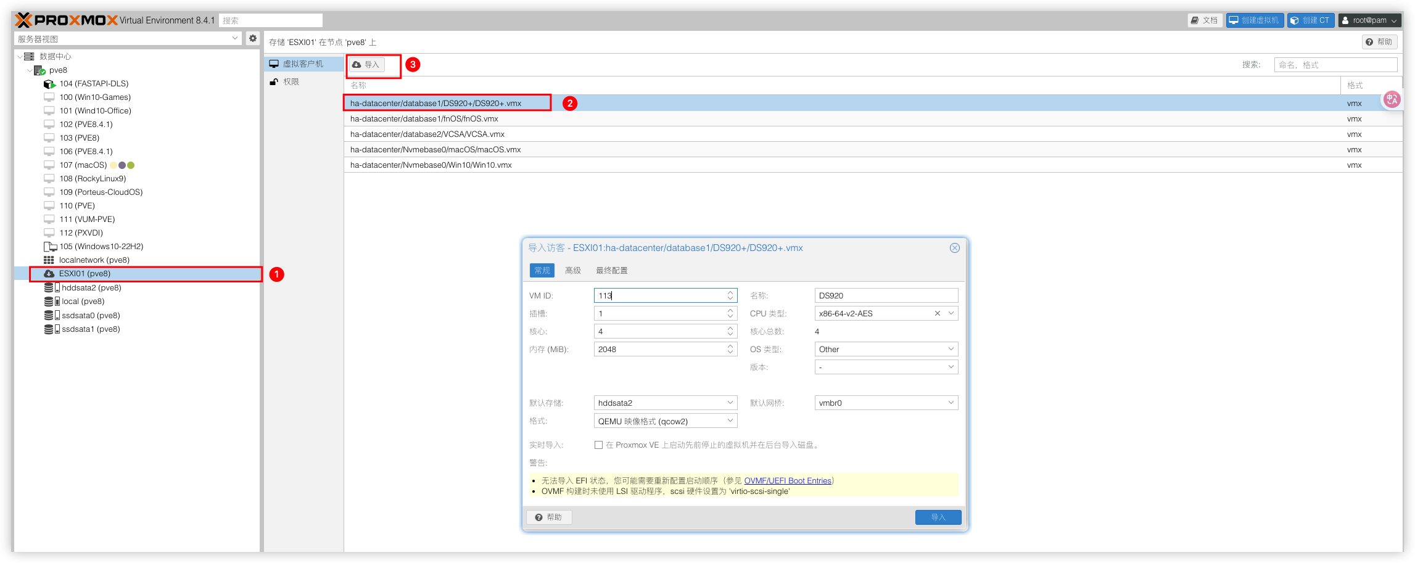Image resolution: width=1415 pixels, height=563 pixels.
Task: Click storage icon for ssdsata1 (pve8)
Action: tap(52, 329)
